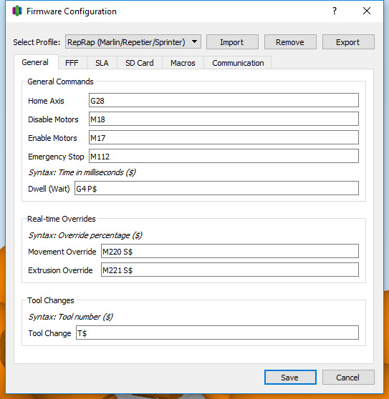Click the Disable Motors input field
Image resolution: width=389 pixels, height=399 pixels.
[224, 119]
